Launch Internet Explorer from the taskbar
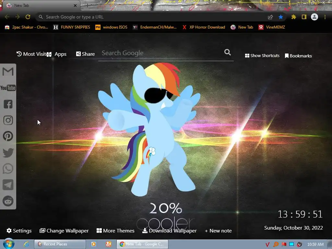Screen dimensions: 332x249 [x=26, y=244]
